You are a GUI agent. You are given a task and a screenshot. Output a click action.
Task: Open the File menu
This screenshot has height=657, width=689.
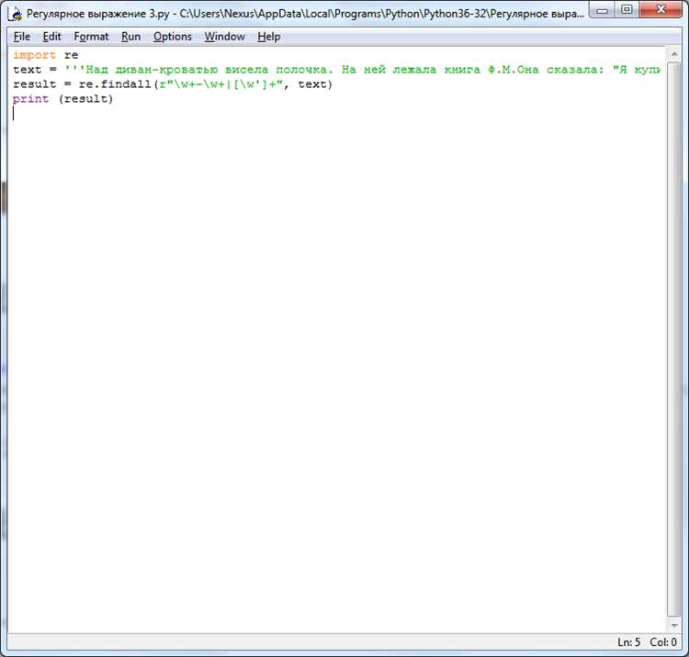coord(21,37)
